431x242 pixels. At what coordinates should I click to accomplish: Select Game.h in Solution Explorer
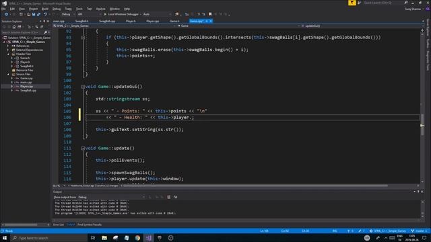25,58
